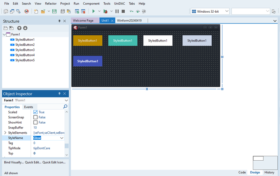Select the teal StyledButton1 on the form

coord(122,41)
